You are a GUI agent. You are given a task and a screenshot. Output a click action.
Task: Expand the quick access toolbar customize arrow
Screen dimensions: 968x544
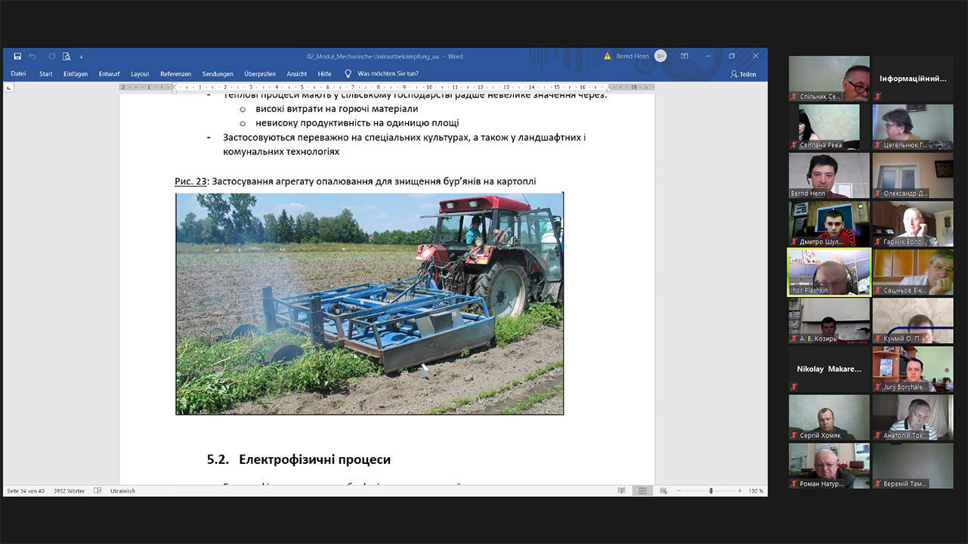click(x=81, y=57)
